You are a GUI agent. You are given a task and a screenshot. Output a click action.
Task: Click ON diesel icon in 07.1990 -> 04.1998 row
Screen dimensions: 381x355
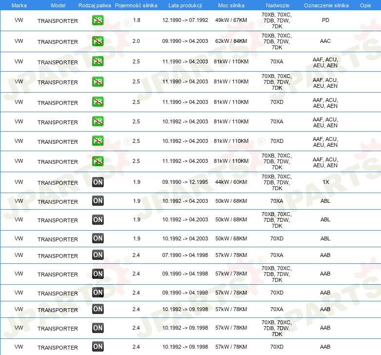97,255
